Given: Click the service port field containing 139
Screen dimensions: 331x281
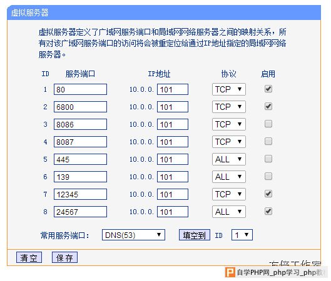Looking at the screenshot, I should point(80,177).
